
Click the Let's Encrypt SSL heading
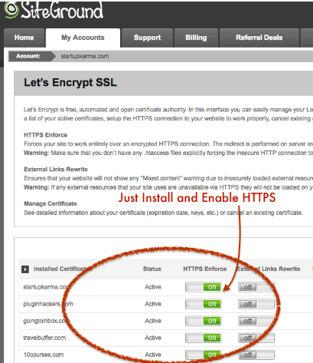tap(70, 83)
